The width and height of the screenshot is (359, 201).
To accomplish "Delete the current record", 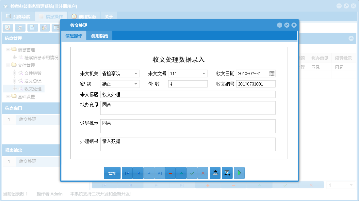I will click(170, 173).
